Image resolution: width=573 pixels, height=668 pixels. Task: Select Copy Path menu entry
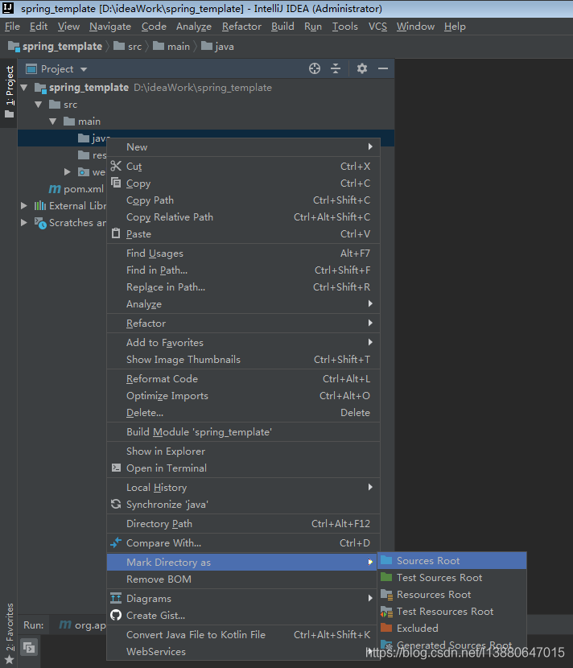click(x=243, y=200)
